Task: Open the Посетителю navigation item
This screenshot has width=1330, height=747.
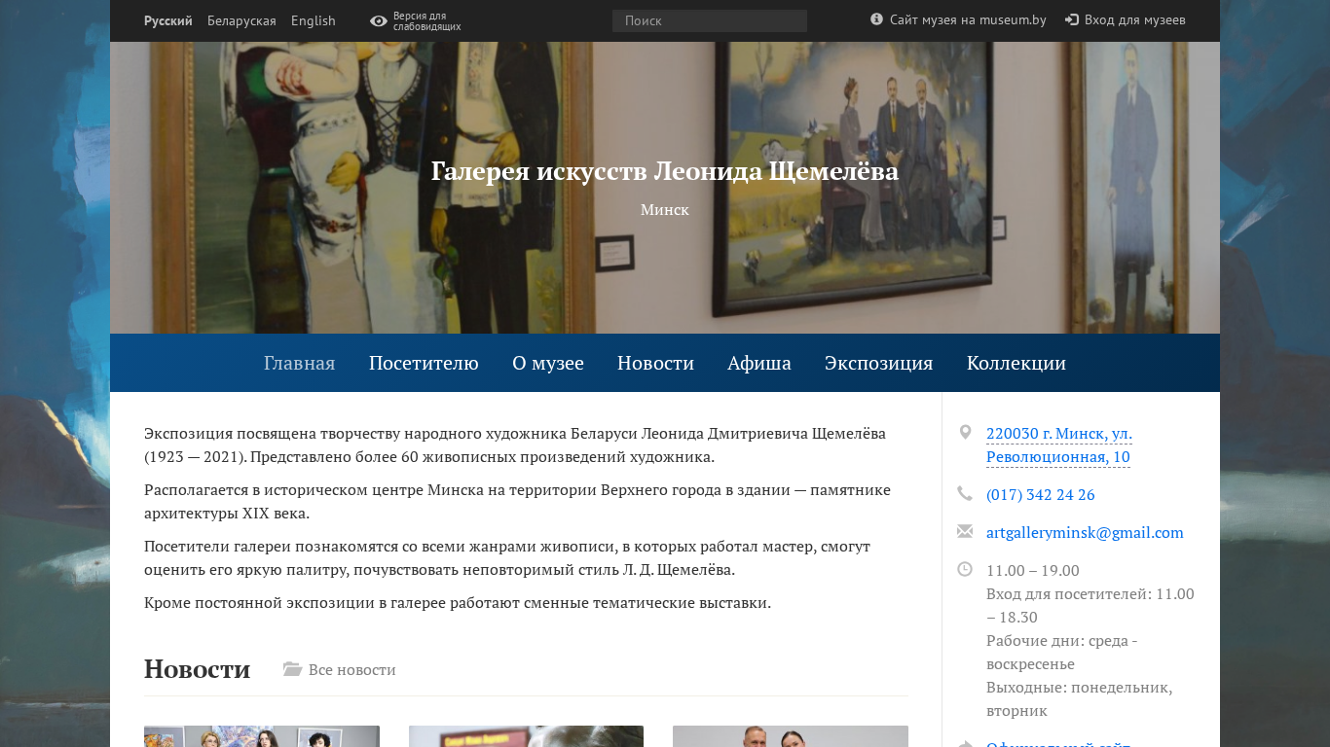Action: point(424,363)
